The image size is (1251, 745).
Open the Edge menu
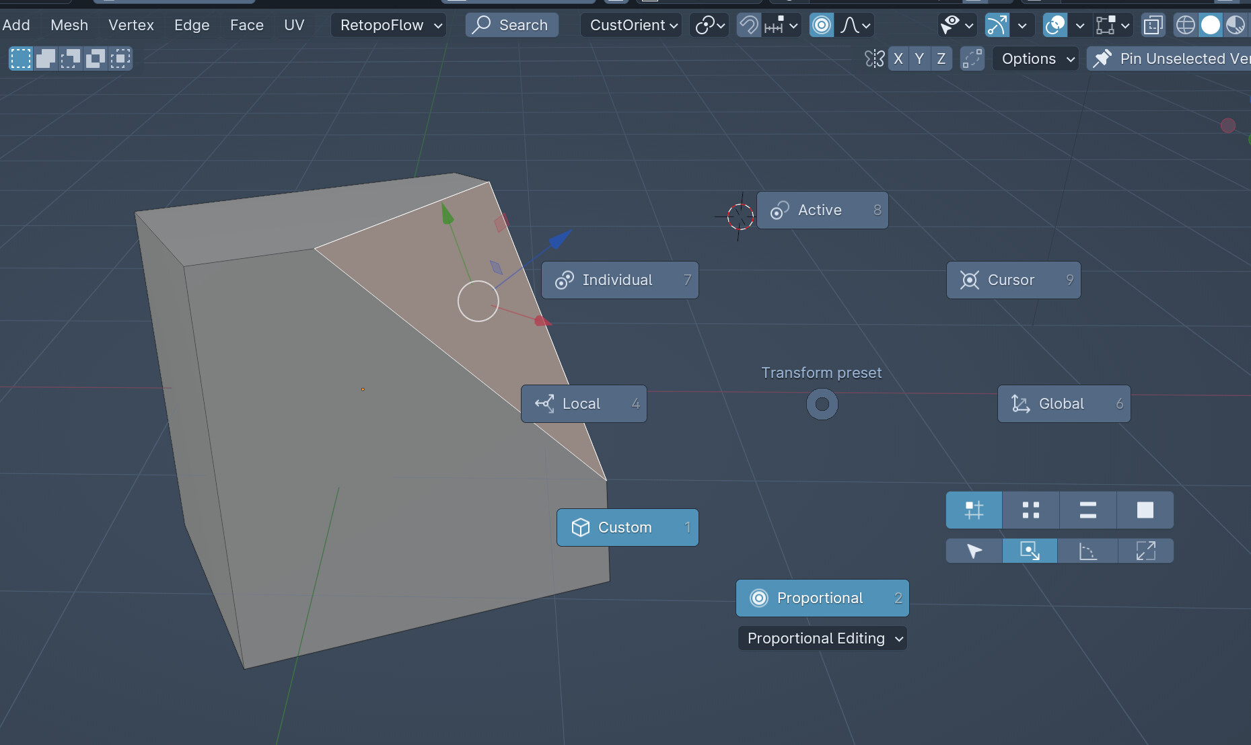192,26
